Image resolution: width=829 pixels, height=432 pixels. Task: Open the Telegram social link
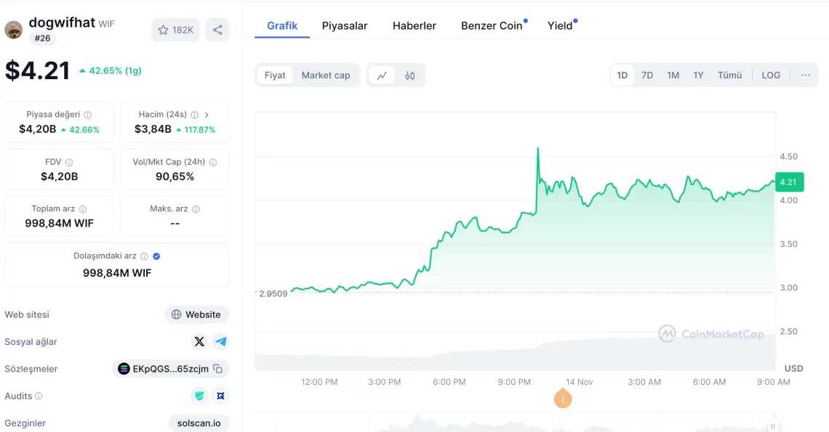[220, 341]
